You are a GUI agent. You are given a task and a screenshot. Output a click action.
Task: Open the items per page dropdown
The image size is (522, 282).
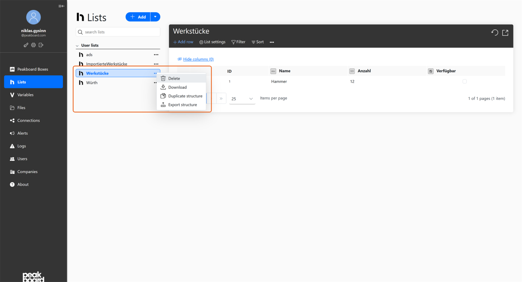coord(242,99)
